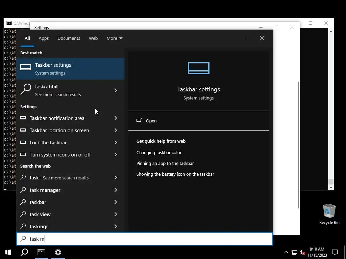This screenshot has height=259, width=346.
Task: Select 'taskmgr' web suggestion
Action: click(64, 226)
